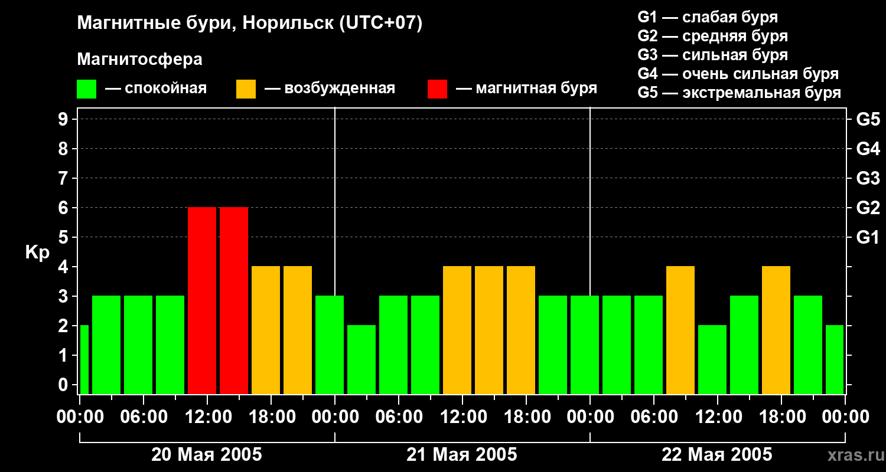Screen dimensions: 886x472
Task: Click the G5 label on right axis
Action: coord(868,119)
